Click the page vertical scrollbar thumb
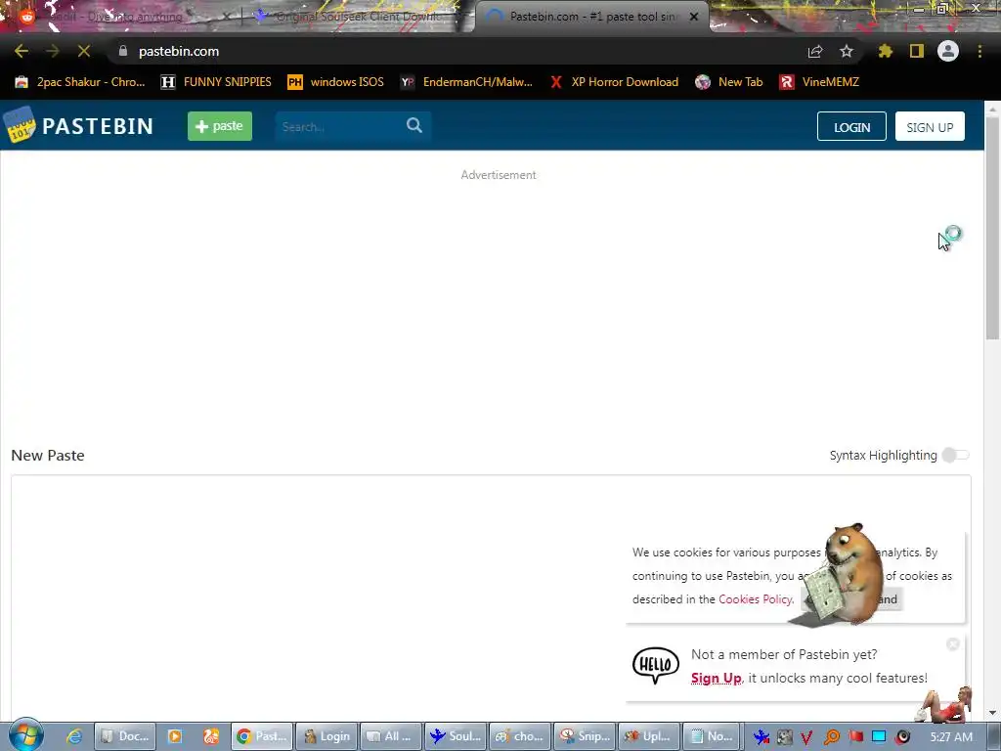 click(993, 229)
